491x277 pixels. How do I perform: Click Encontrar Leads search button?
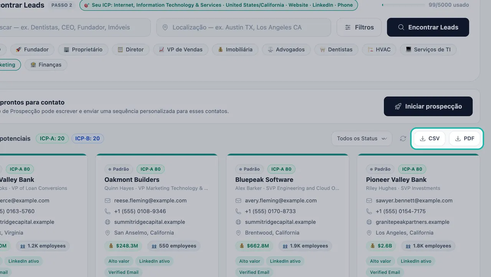(428, 27)
